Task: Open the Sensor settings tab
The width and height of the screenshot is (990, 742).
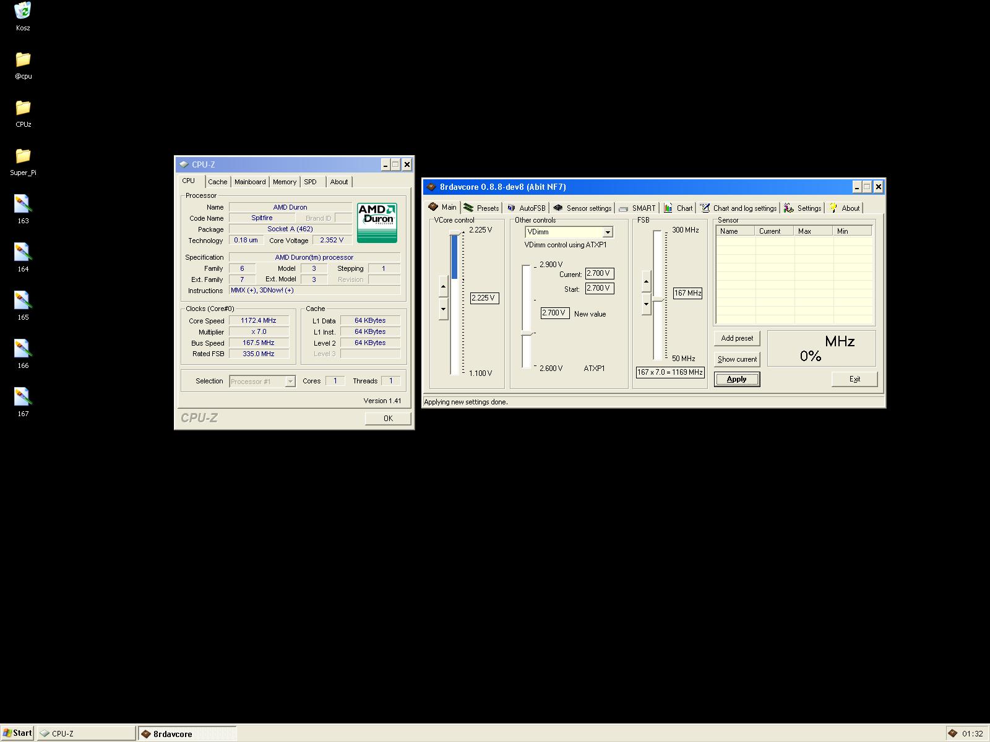Action: coord(582,208)
